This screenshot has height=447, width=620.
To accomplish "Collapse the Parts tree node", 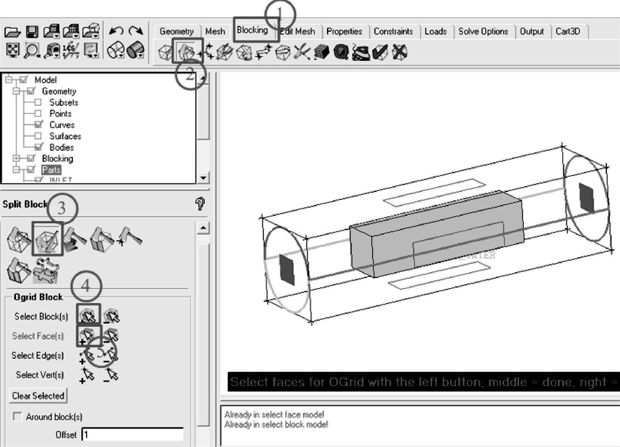I will point(16,170).
